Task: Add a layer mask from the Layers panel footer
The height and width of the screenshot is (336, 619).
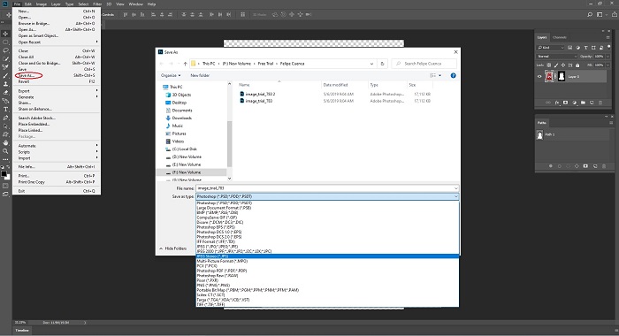Action: (565, 103)
